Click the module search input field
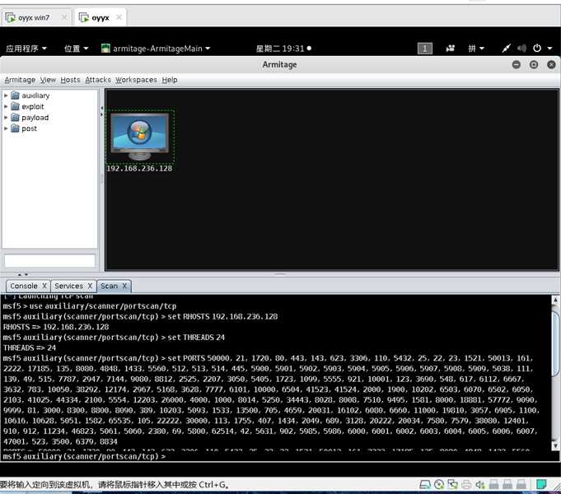Image resolution: width=561 pixels, height=494 pixels. click(x=49, y=260)
